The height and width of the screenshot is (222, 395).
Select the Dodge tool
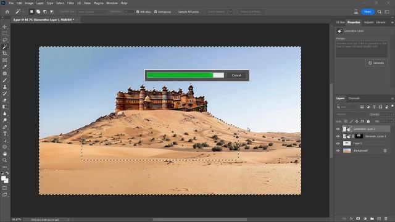click(x=4, y=120)
